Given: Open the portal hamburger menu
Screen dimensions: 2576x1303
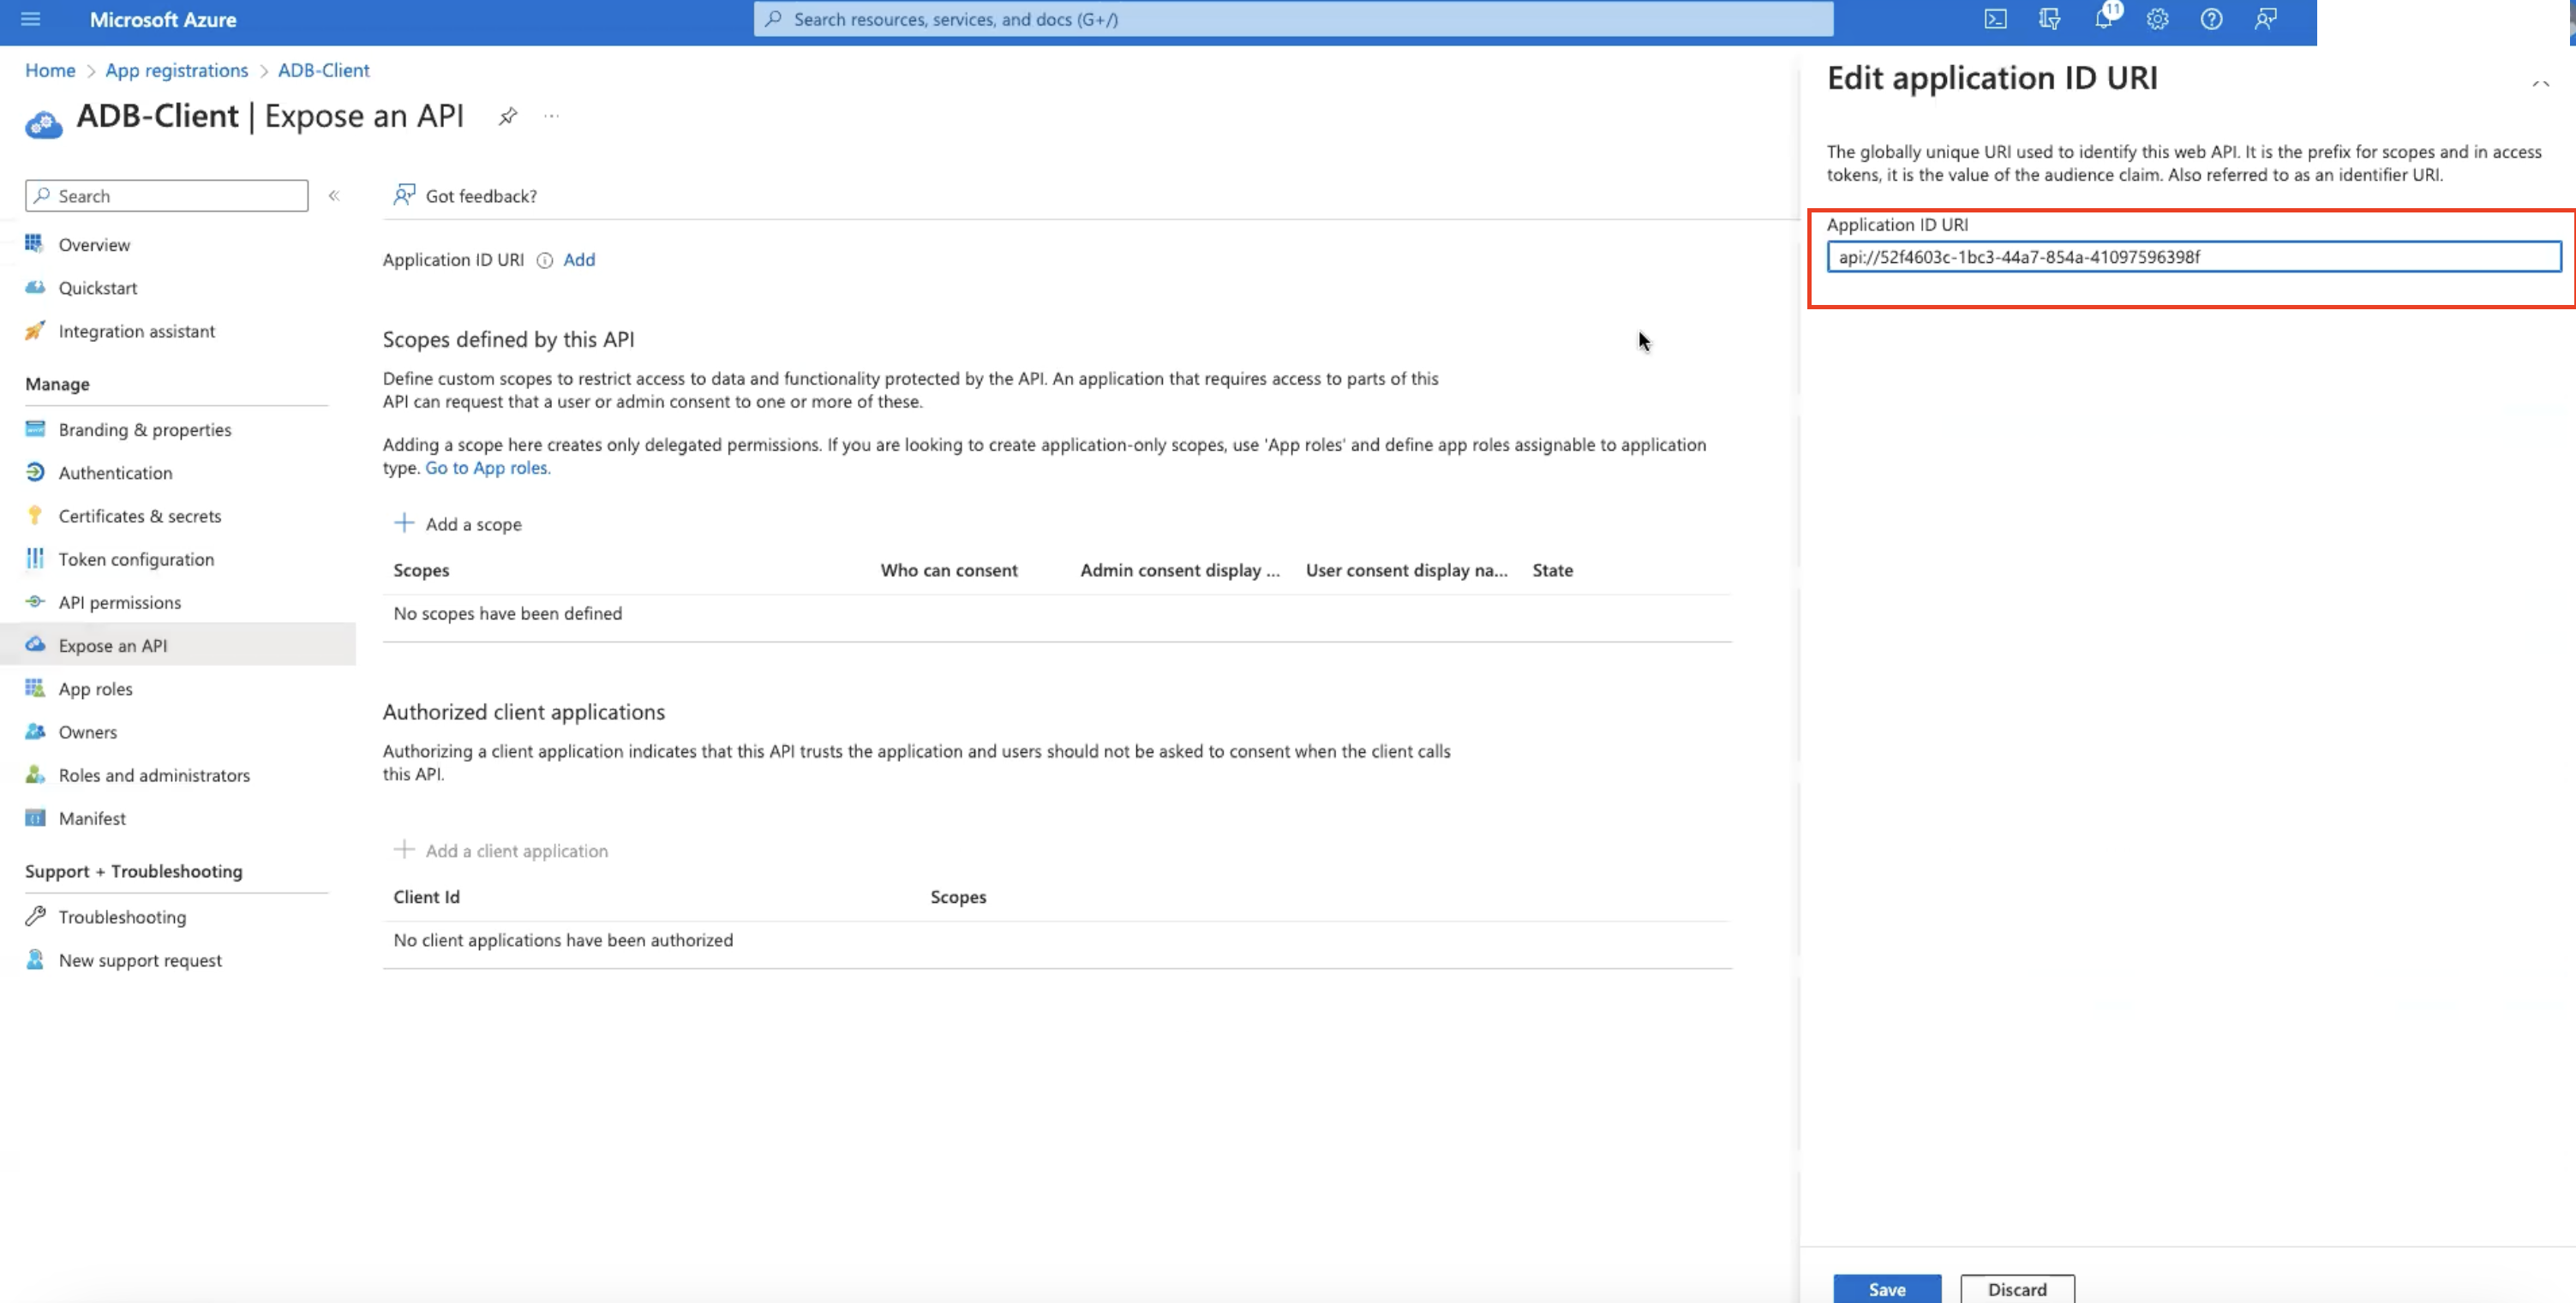Looking at the screenshot, I should click(30, 19).
